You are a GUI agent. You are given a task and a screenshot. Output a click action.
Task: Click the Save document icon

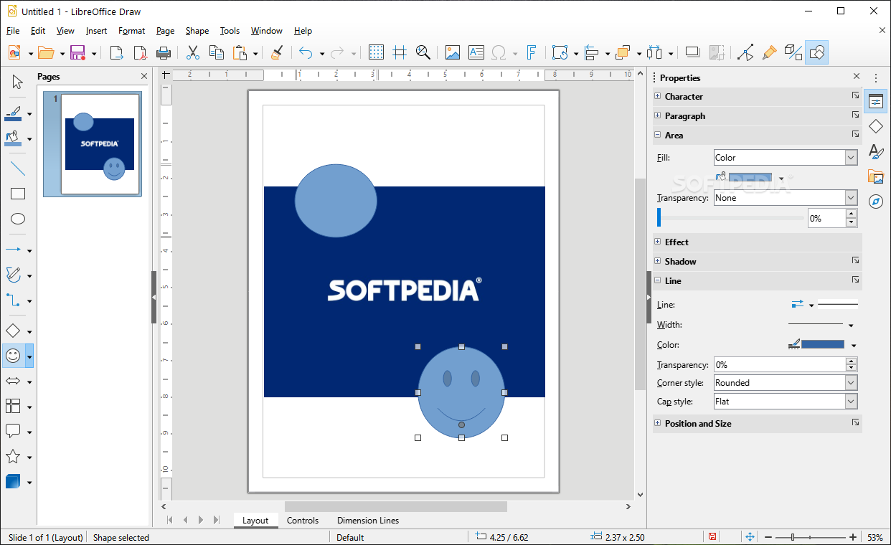(x=77, y=52)
